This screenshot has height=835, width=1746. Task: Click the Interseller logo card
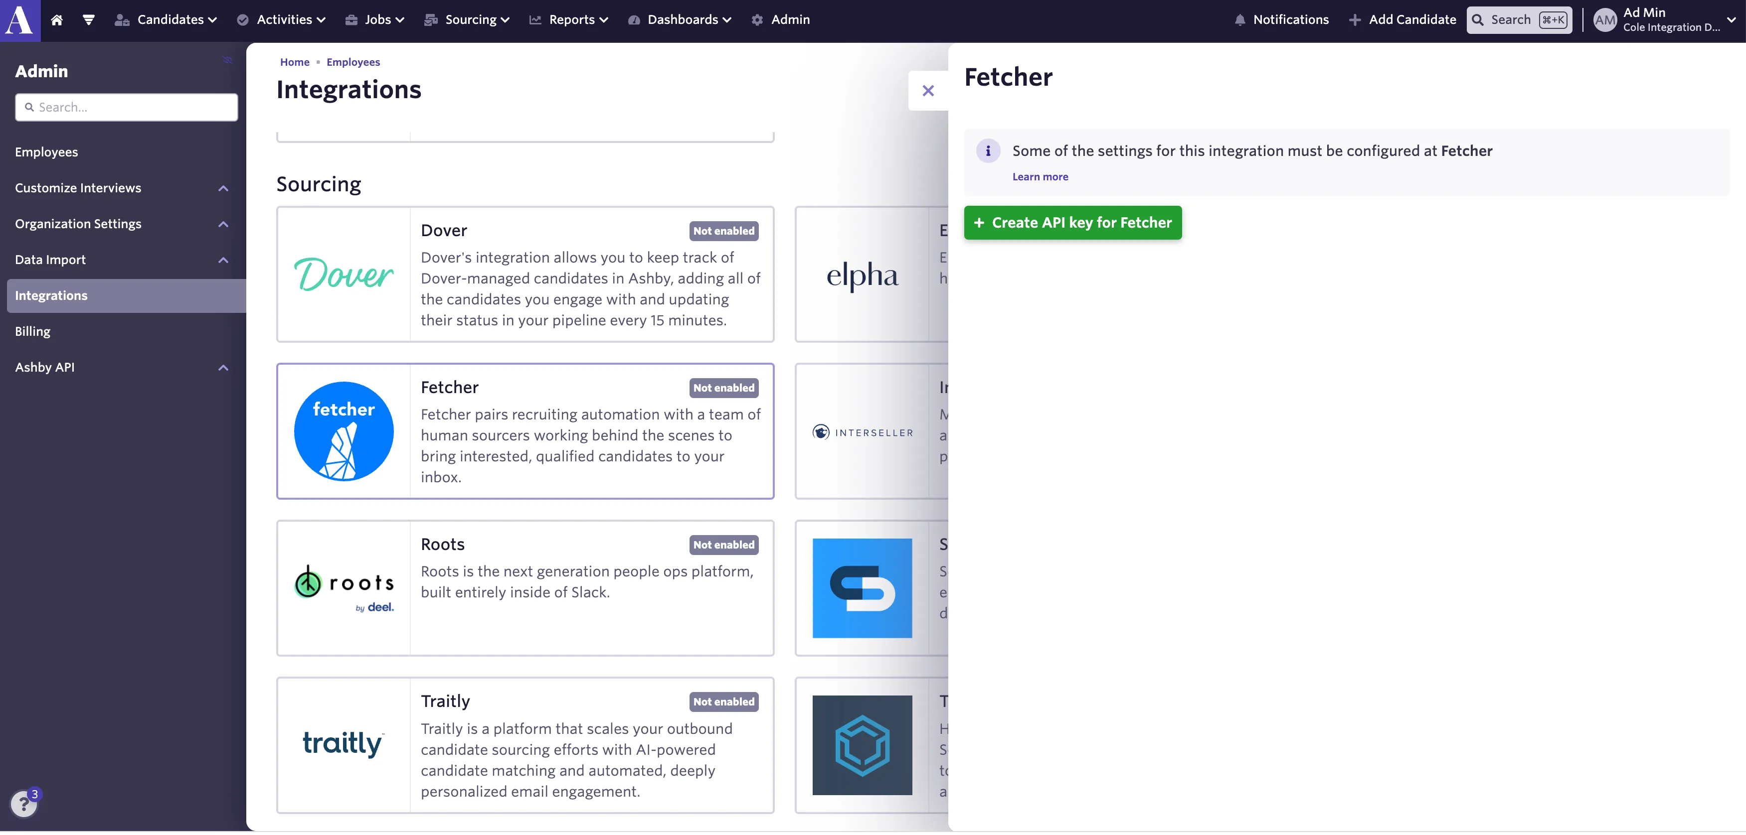tap(862, 432)
